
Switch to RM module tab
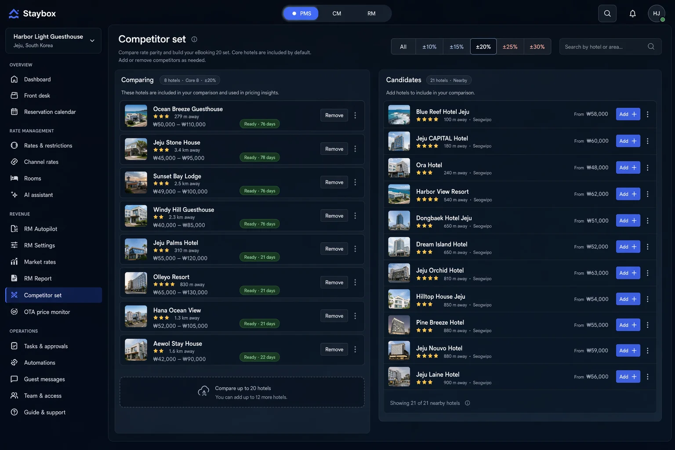tap(371, 14)
